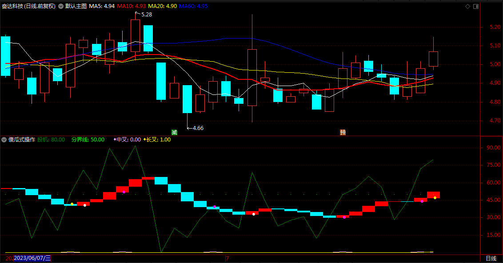Select the MA5: 4.94 legend

point(102,6)
